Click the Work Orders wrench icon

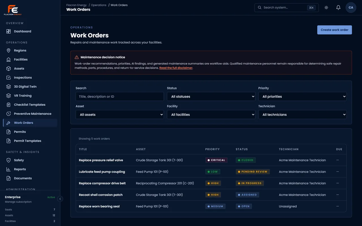point(8,123)
